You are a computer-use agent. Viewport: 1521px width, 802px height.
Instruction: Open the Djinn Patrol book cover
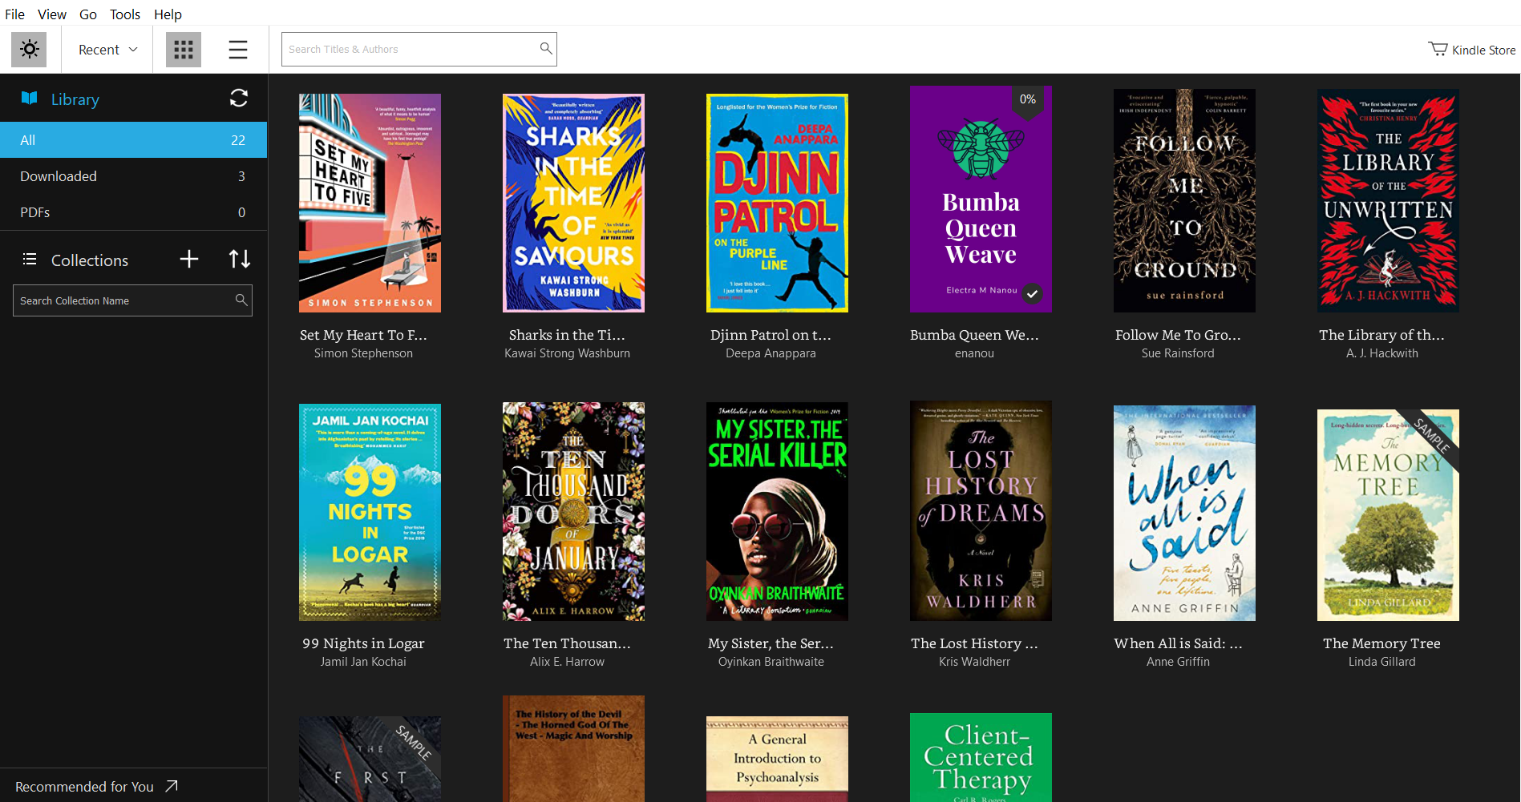point(777,203)
